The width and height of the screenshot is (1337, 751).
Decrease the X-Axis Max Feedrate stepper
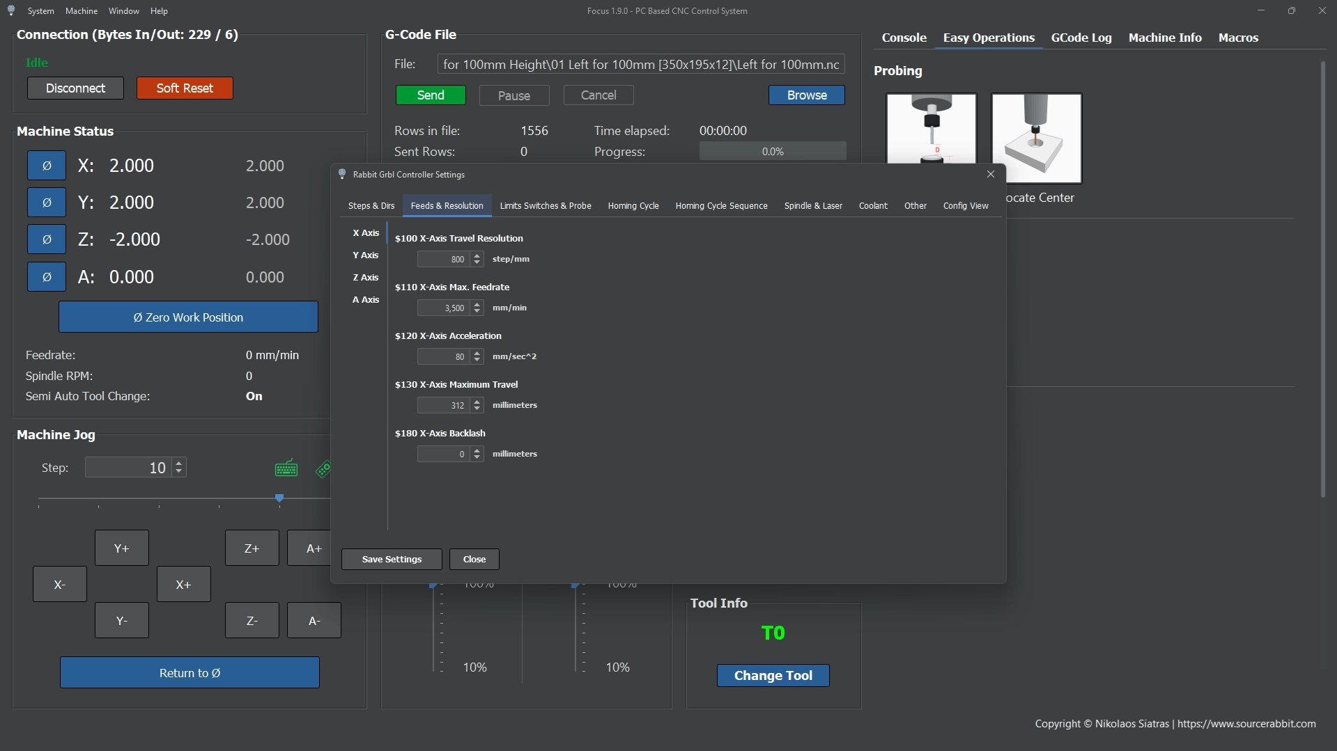coord(477,311)
